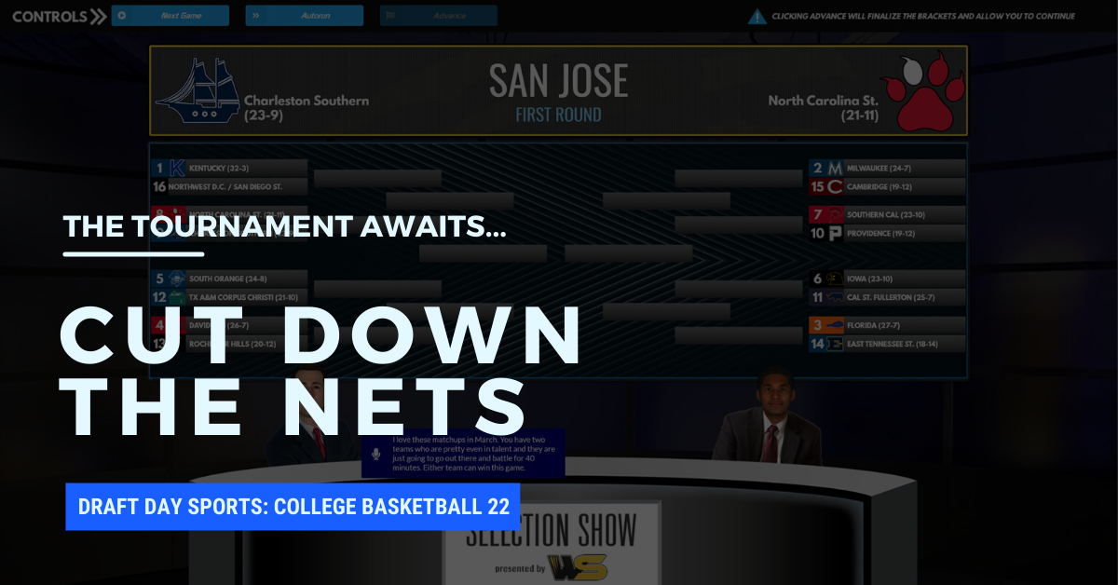Image resolution: width=1118 pixels, height=585 pixels.
Task: Click the East Tennessee St. team logo
Action: 835,345
